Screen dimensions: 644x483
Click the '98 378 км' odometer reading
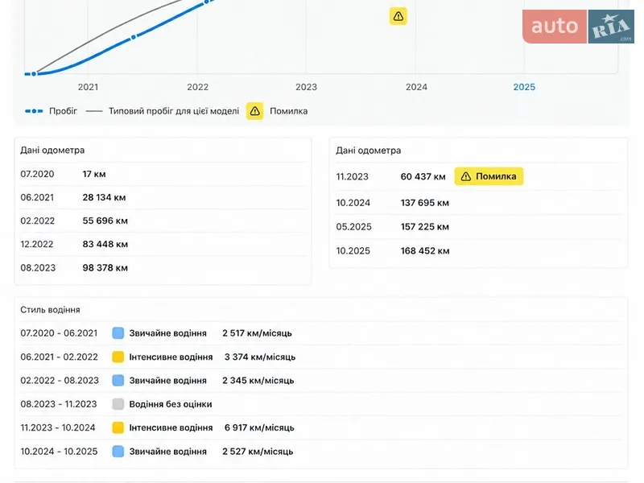(105, 268)
